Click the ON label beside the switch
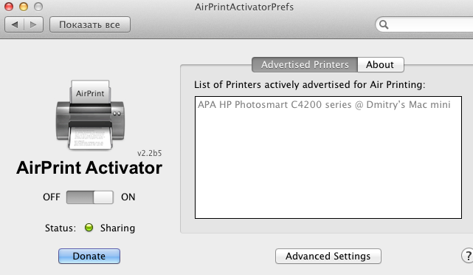 click(x=128, y=197)
